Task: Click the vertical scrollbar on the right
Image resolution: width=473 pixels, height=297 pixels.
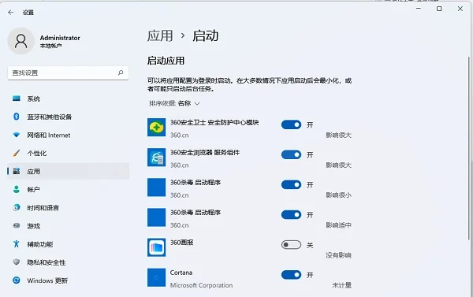Action: (x=469, y=148)
